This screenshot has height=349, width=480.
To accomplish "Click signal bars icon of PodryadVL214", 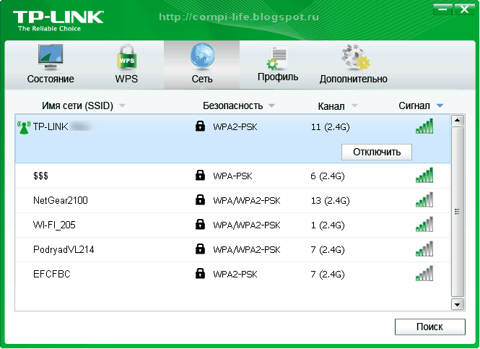I will (424, 249).
